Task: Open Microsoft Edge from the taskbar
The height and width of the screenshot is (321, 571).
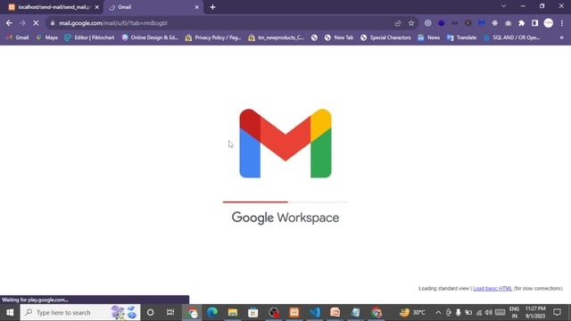Action: point(212,312)
